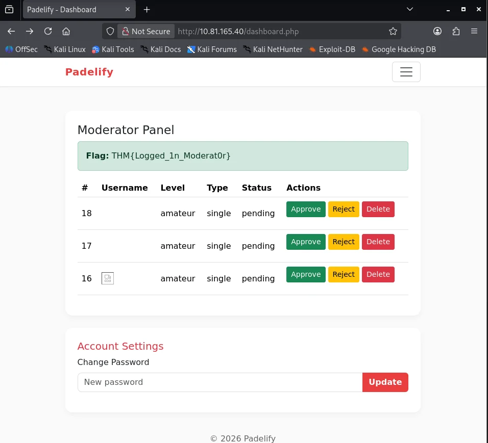Screen dimensions: 488x443
Task: Reject registration number 17
Action: click(x=344, y=242)
